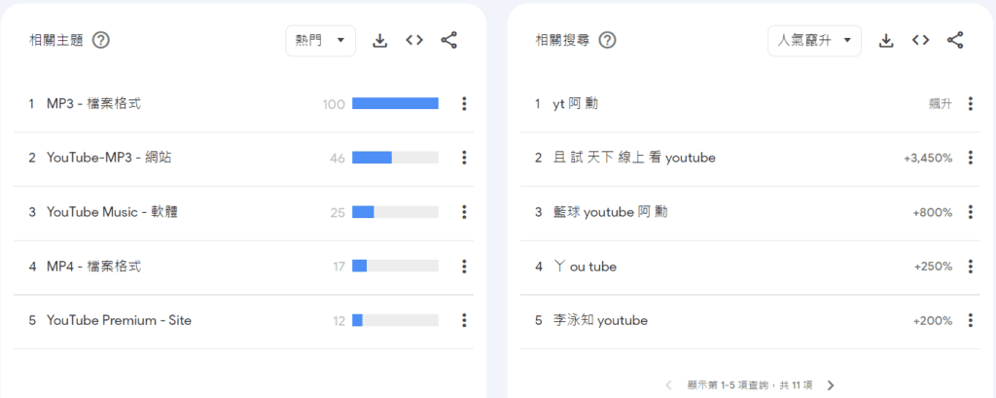Open more options for ㄚ ou tube
The image size is (996, 398).
[971, 267]
